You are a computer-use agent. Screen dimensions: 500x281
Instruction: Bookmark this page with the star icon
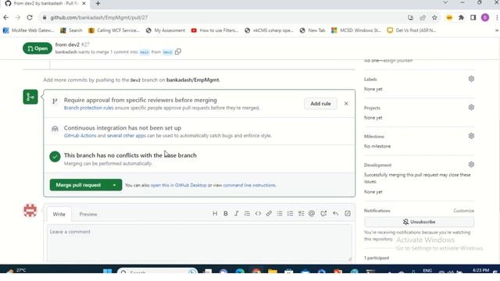click(434, 17)
